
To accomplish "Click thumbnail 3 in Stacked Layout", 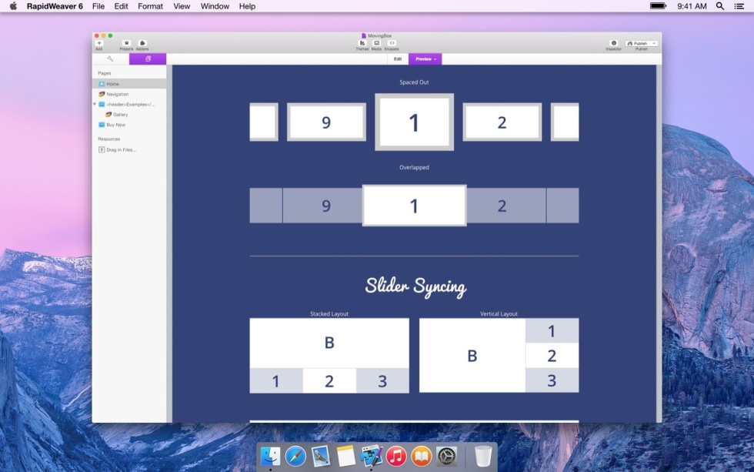I will point(383,381).
